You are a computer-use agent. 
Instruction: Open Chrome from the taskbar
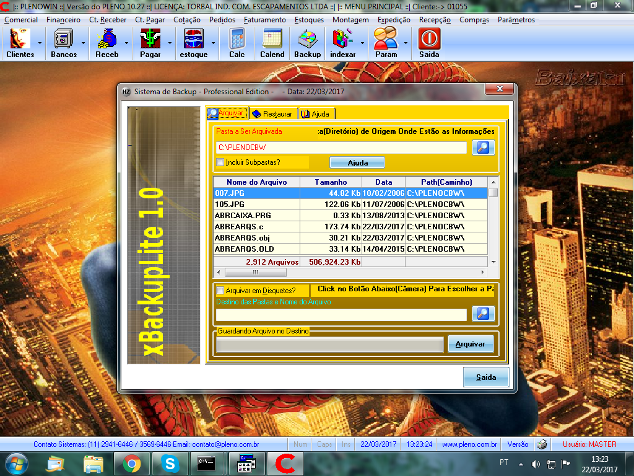(x=132, y=464)
